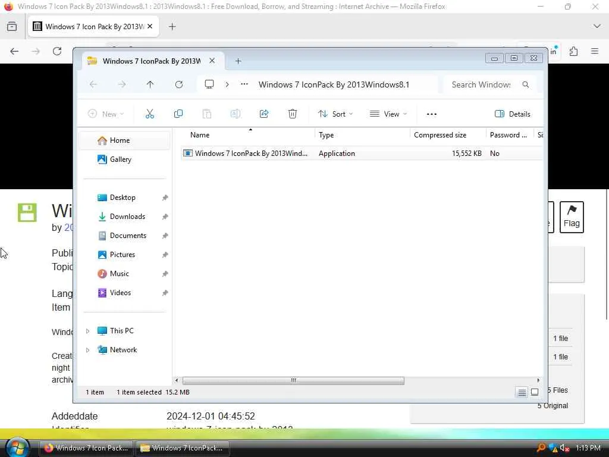Click Firefox Firefox View icon left of tabs
This screenshot has width=609, height=457.
click(12, 26)
